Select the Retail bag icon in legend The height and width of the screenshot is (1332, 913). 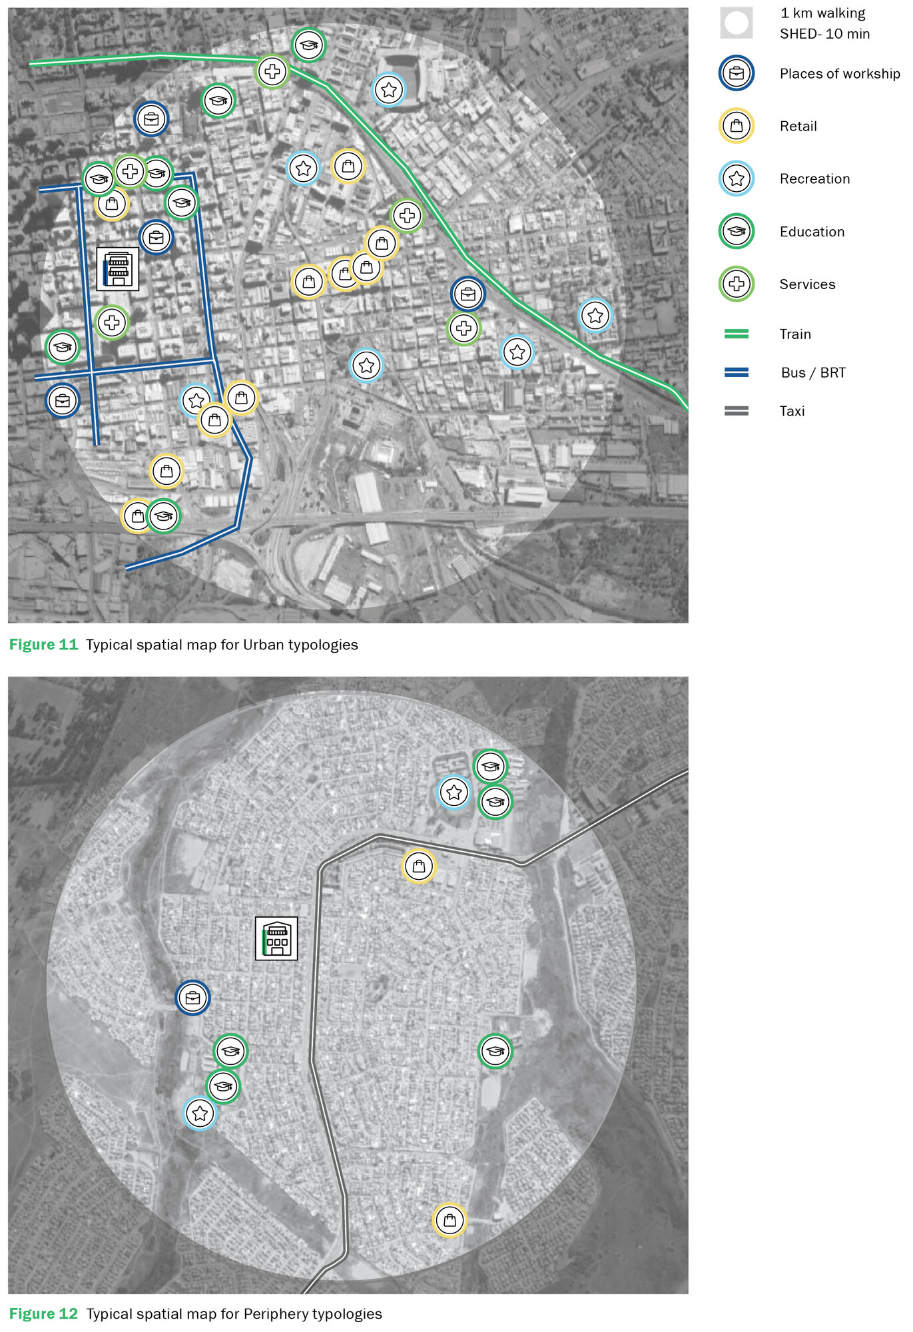[736, 126]
